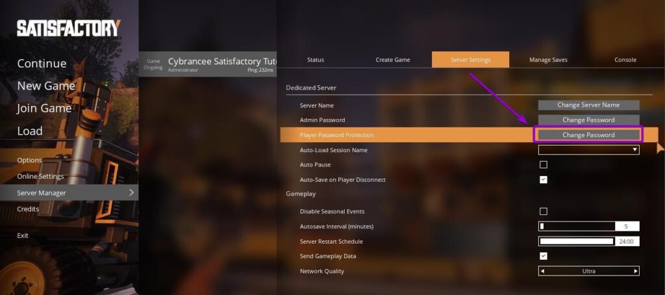Go to the Manage Saves tab
The height and width of the screenshot is (295, 665).
tap(548, 60)
